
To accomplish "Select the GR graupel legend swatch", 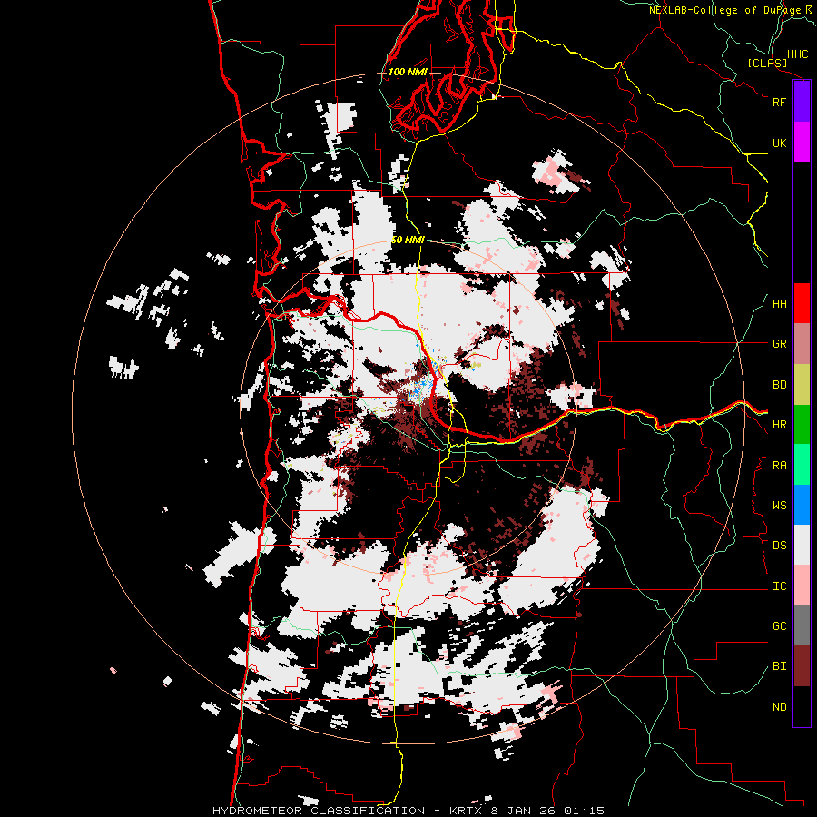I will click(802, 344).
